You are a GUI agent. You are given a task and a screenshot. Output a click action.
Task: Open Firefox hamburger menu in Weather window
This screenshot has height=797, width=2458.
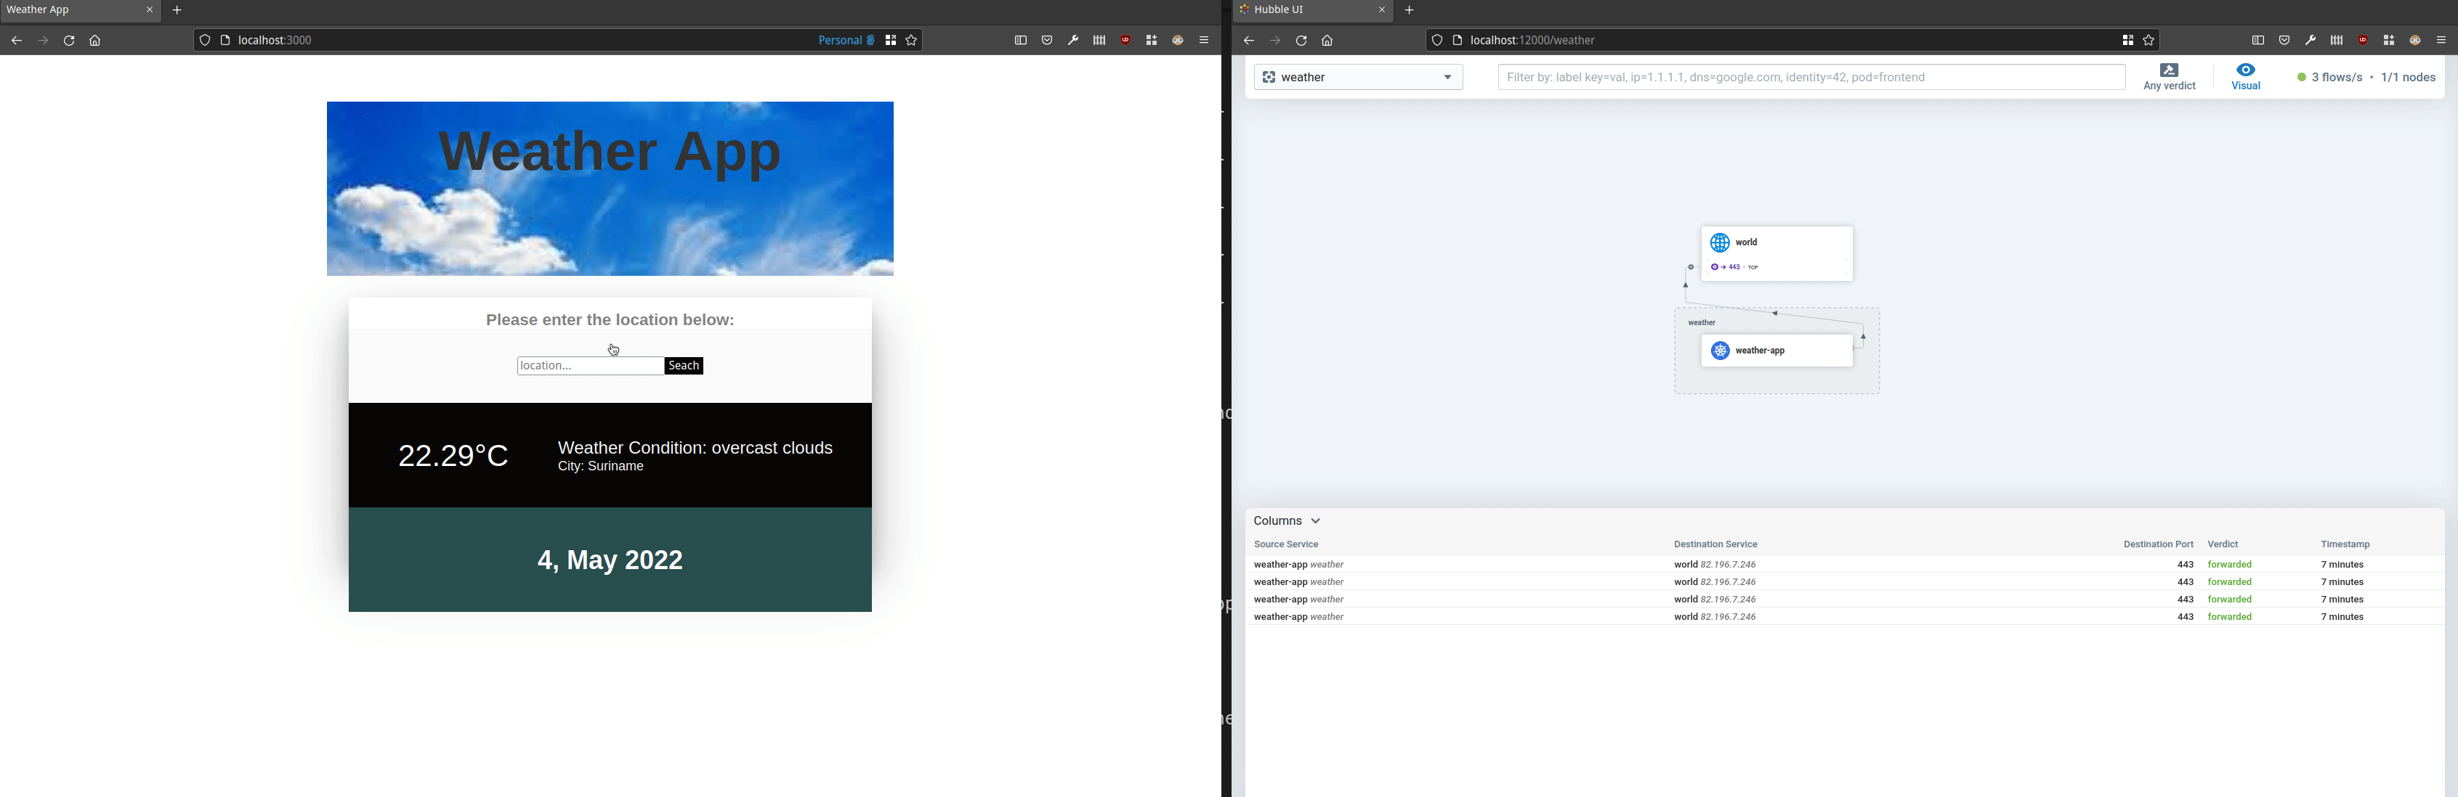tap(1204, 41)
